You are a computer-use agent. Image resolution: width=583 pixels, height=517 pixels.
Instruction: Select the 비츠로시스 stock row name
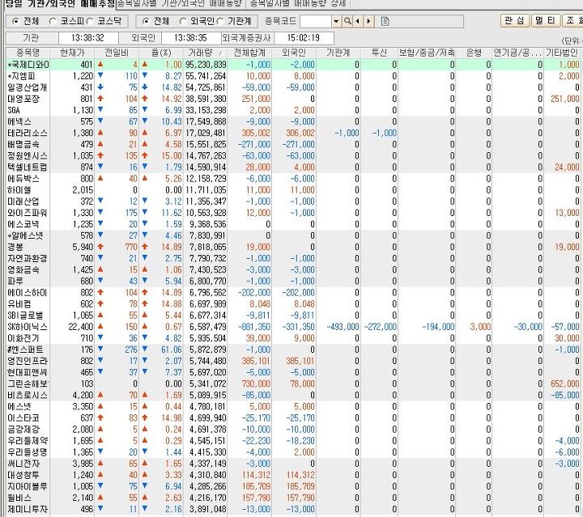click(28, 395)
